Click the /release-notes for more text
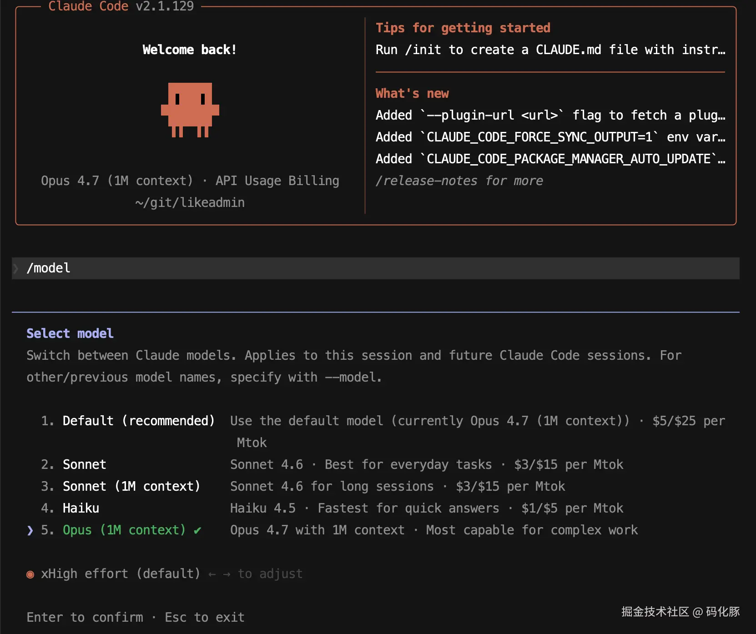 pyautogui.click(x=459, y=181)
